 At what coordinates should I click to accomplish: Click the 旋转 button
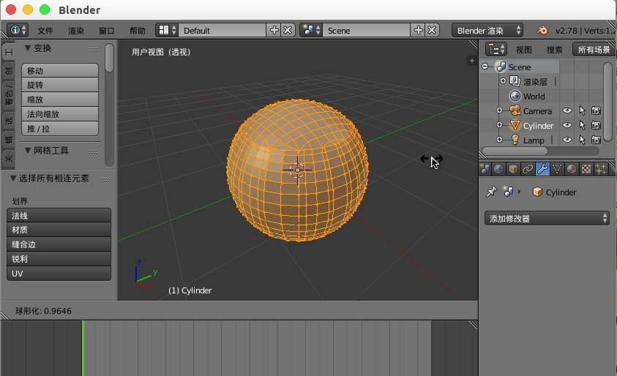60,85
